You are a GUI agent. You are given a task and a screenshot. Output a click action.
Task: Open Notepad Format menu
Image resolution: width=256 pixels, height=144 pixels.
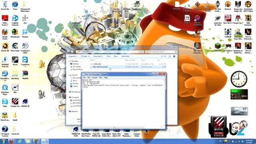coord(94,78)
